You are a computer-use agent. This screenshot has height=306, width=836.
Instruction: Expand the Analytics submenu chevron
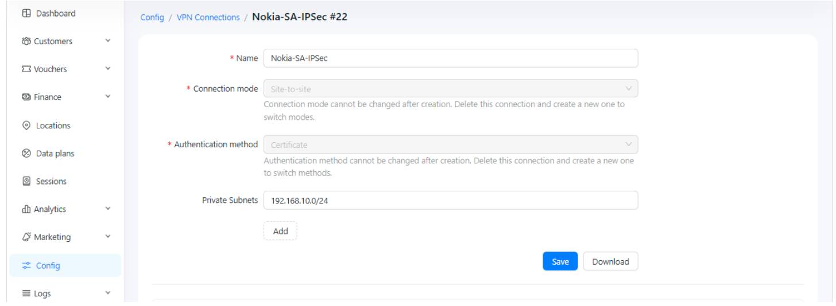[109, 210]
